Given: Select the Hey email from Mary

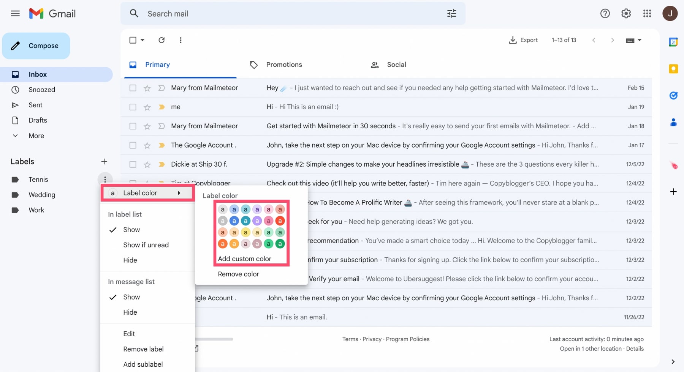Looking at the screenshot, I should (133, 88).
